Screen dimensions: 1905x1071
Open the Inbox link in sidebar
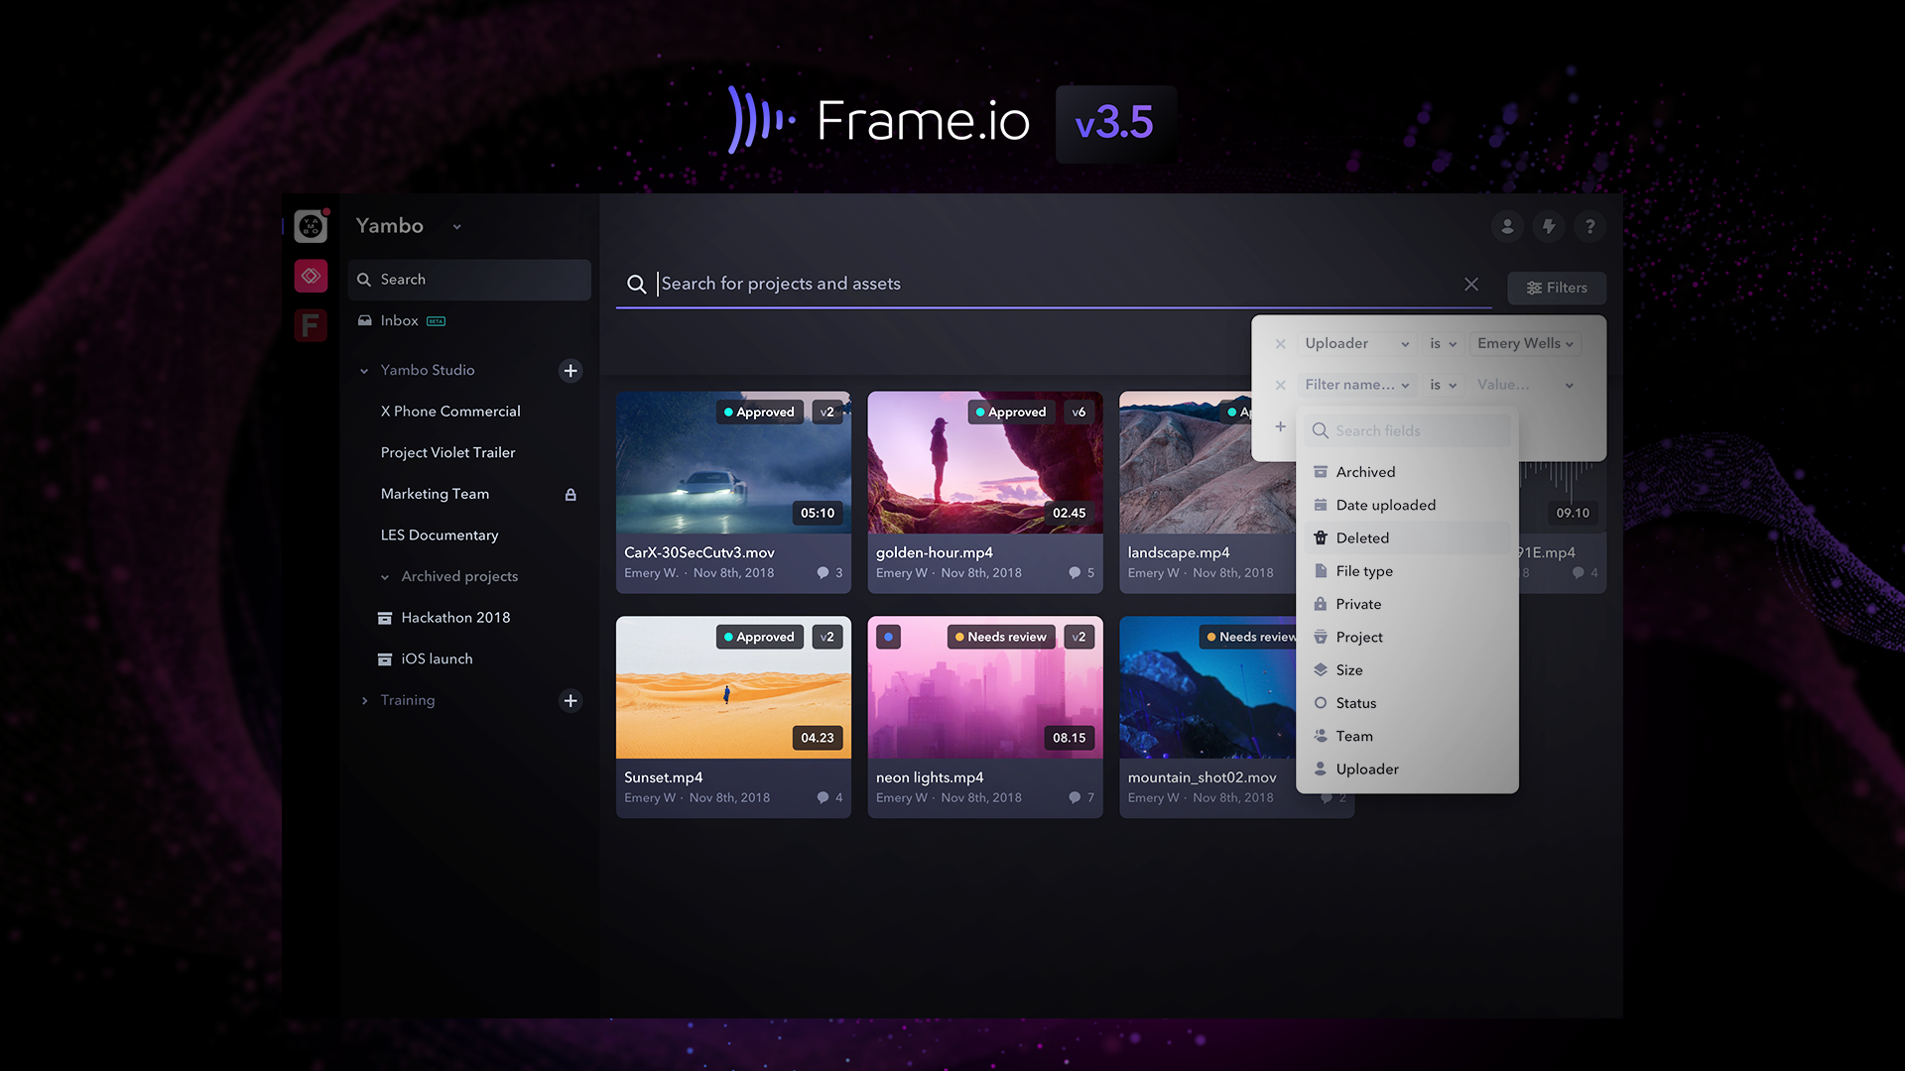click(400, 321)
